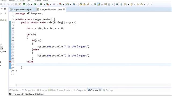The width and height of the screenshot is (172, 96).
Task: Click the Next Annotation icon
Action: [x=125, y=4]
